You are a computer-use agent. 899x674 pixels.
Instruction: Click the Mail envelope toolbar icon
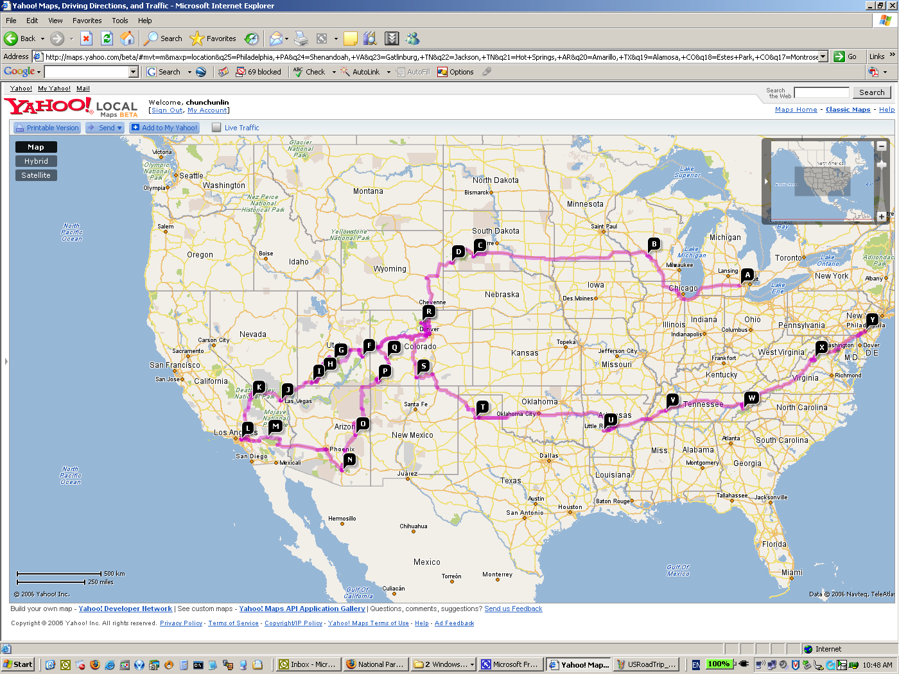click(275, 39)
